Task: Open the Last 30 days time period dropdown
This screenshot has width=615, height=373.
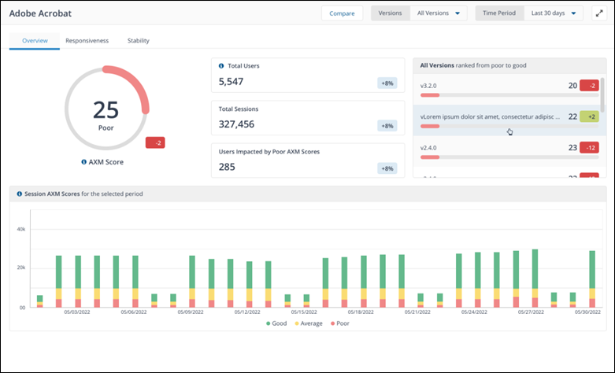Action: coord(556,13)
